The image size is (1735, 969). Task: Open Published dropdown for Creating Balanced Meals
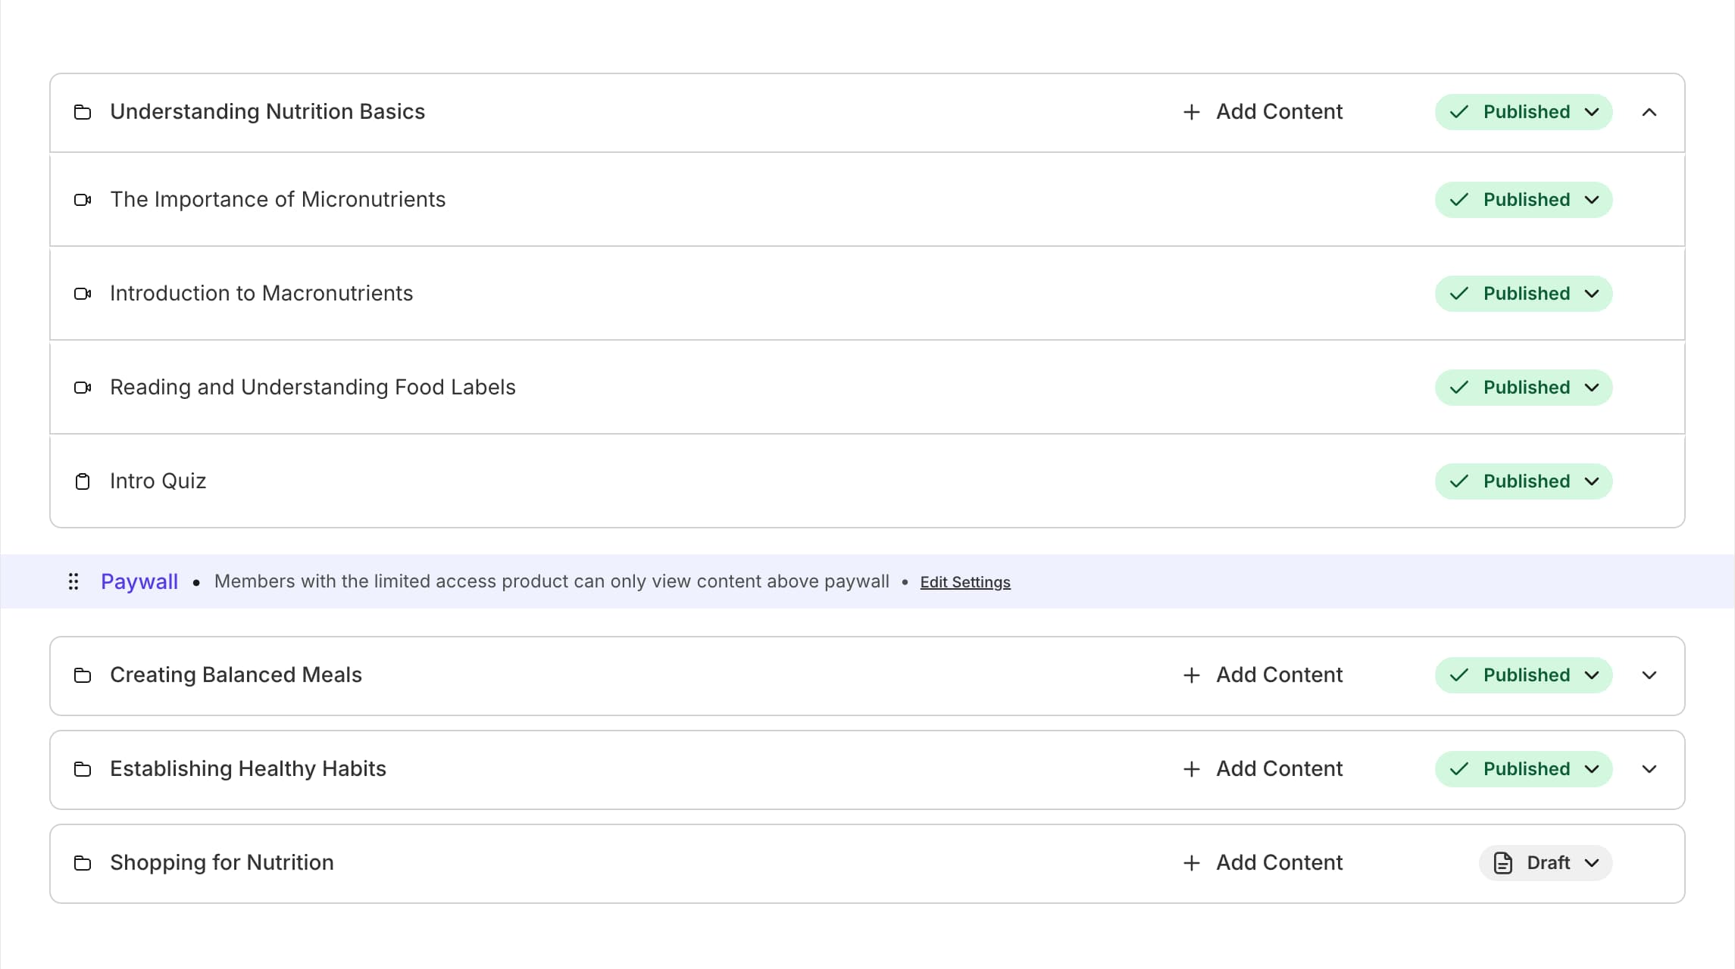click(1524, 675)
